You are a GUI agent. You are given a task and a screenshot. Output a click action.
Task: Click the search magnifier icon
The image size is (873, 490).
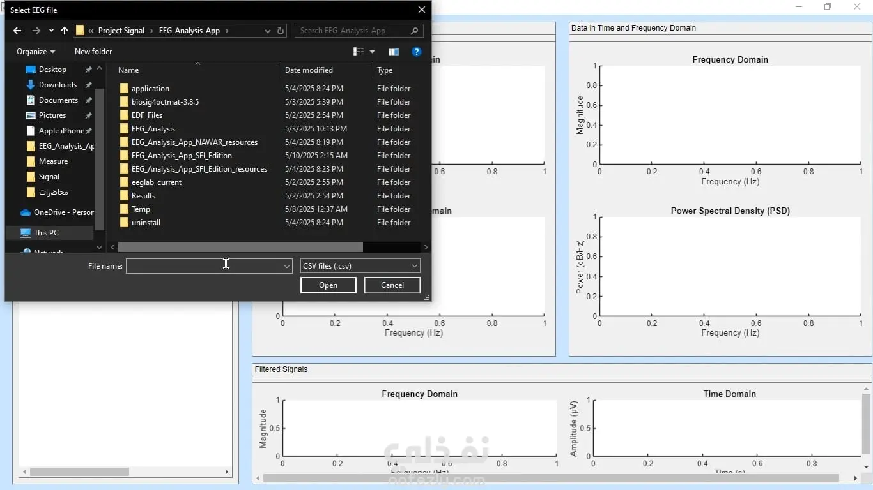tap(415, 31)
